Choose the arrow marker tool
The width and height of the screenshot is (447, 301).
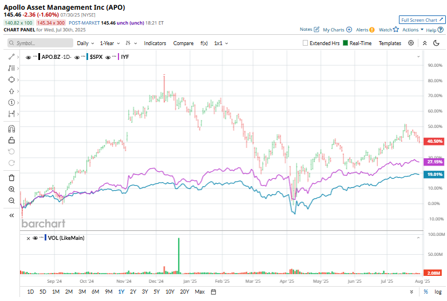click(x=11, y=91)
